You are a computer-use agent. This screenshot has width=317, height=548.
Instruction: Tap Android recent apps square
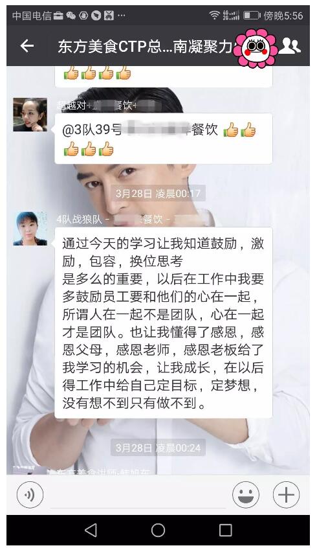[x=225, y=530]
